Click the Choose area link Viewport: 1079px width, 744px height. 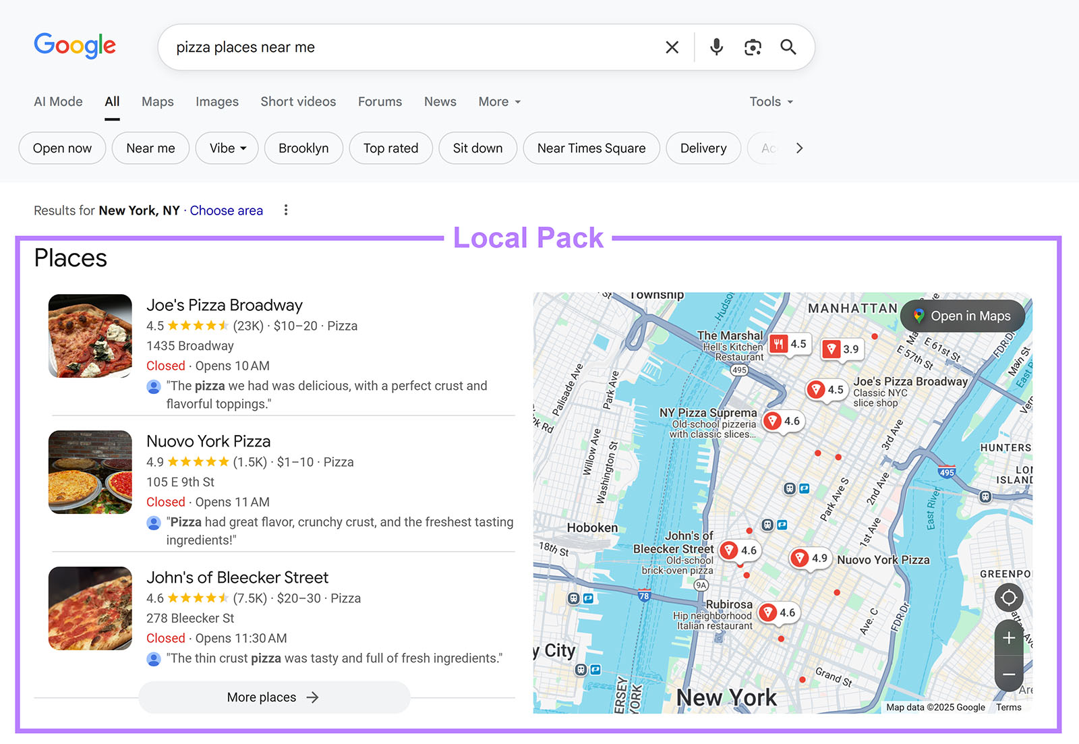coord(226,210)
